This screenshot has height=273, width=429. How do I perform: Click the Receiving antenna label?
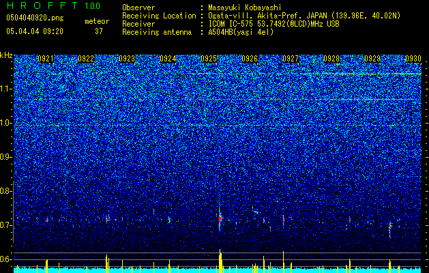pyautogui.click(x=157, y=32)
